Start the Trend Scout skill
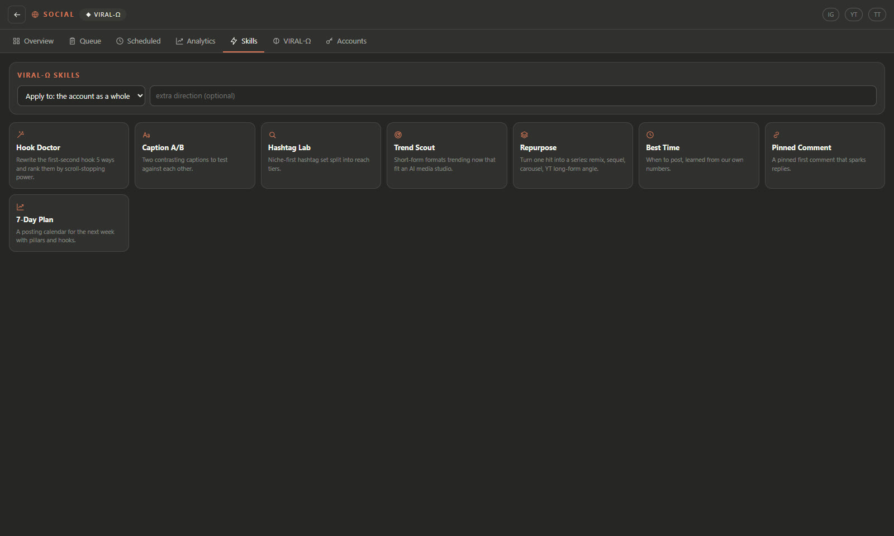The image size is (894, 536). pos(447,155)
